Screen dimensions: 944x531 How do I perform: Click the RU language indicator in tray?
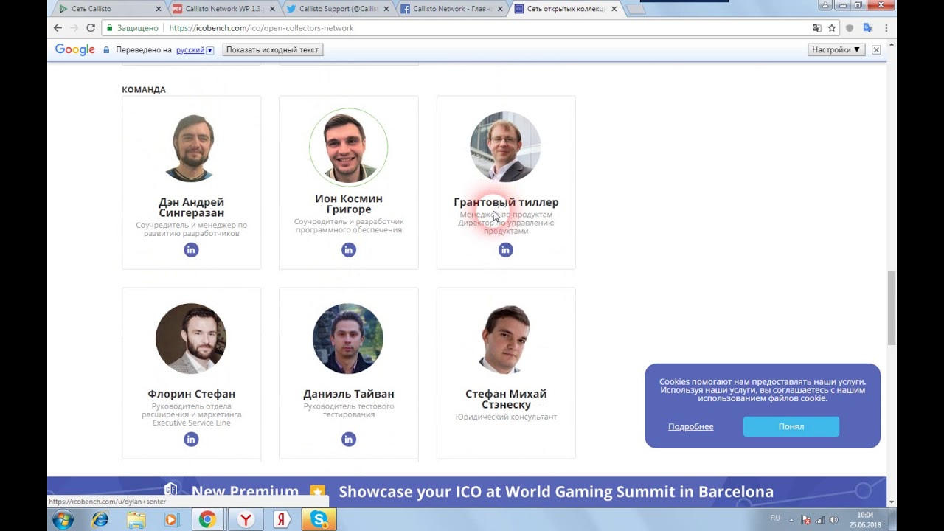pos(775,518)
